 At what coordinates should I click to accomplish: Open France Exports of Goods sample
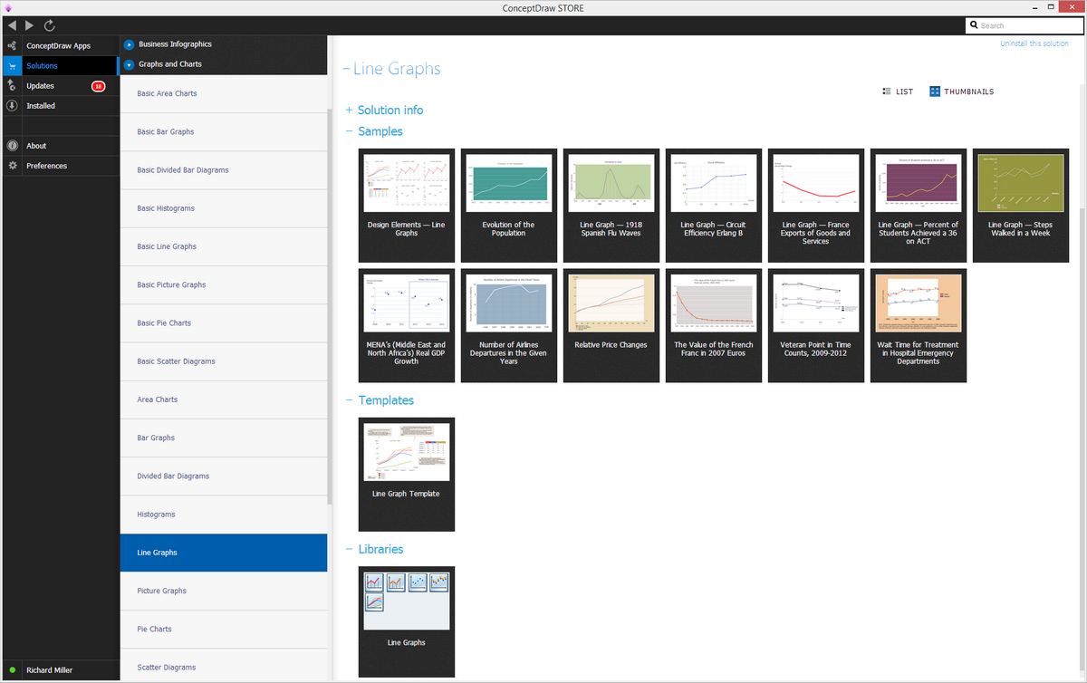(x=816, y=205)
